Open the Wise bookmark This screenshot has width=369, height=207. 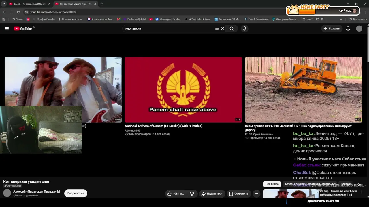[285, 19]
